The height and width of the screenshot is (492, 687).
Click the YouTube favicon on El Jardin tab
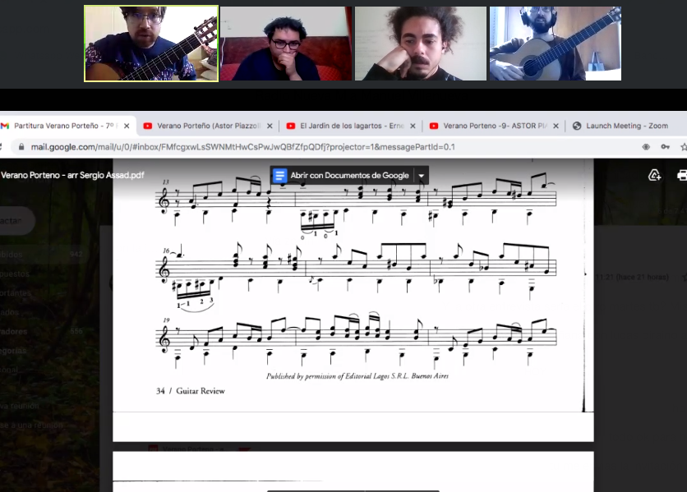pos(290,126)
